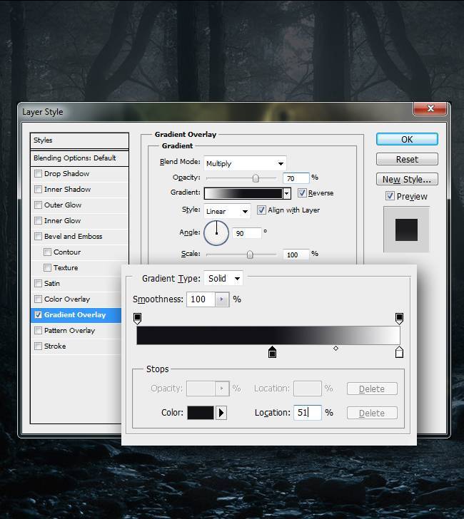Viewport: 464px width, 519px height.
Task: Enable the Drop Shadow effect checkbox
Action: coord(39,174)
